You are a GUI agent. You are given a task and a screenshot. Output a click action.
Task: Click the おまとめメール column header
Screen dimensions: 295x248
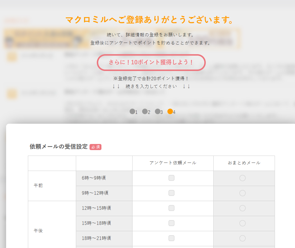coord(244,163)
